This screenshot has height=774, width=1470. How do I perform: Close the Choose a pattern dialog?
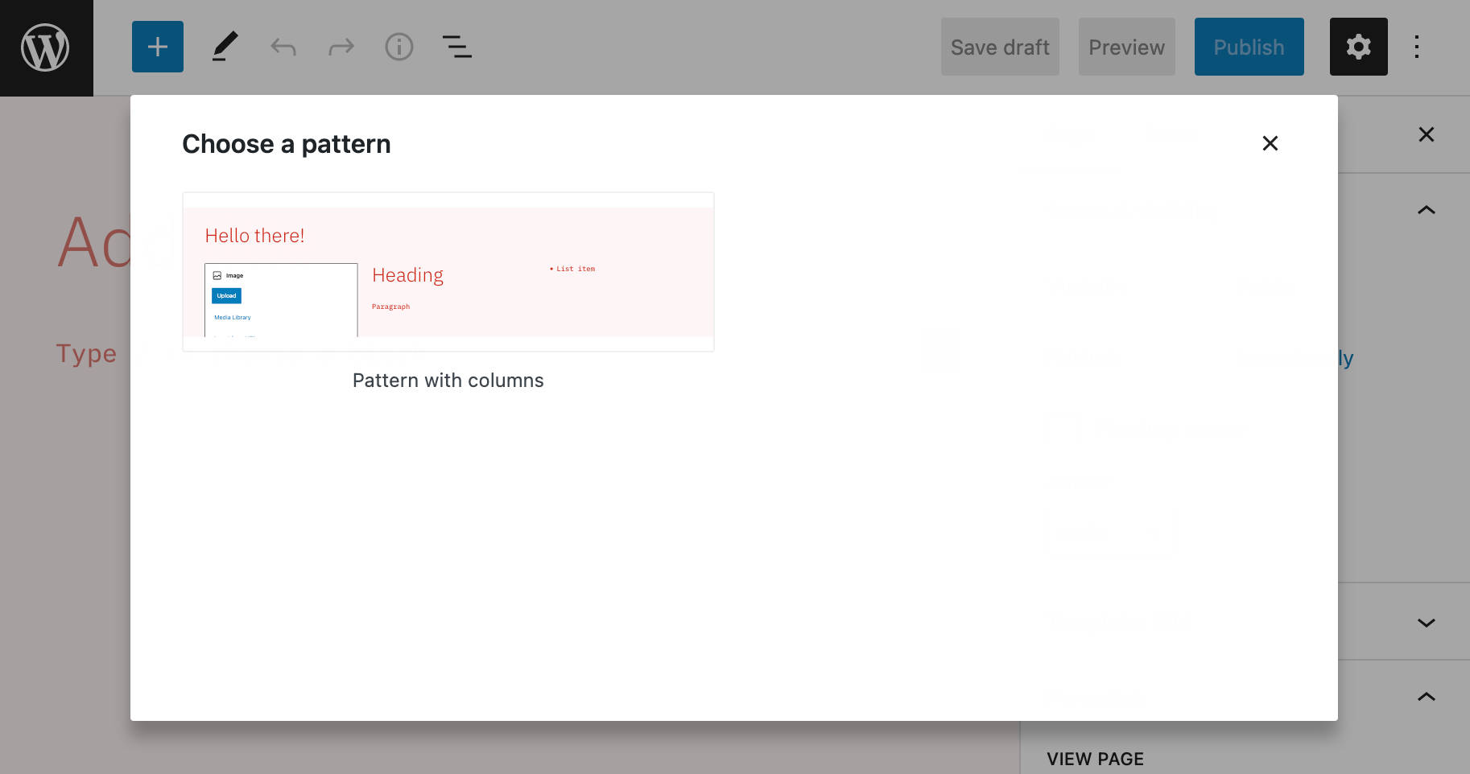click(x=1270, y=143)
